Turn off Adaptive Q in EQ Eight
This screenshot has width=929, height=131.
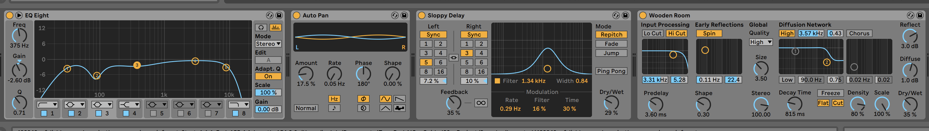point(268,76)
